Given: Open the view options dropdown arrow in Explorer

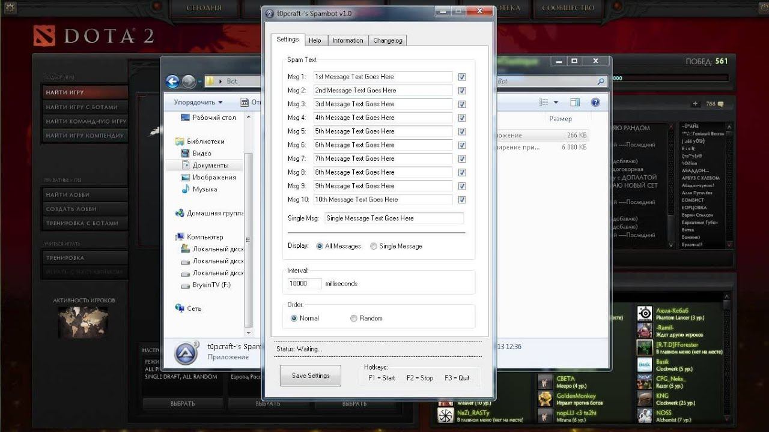Looking at the screenshot, I should click(x=556, y=103).
